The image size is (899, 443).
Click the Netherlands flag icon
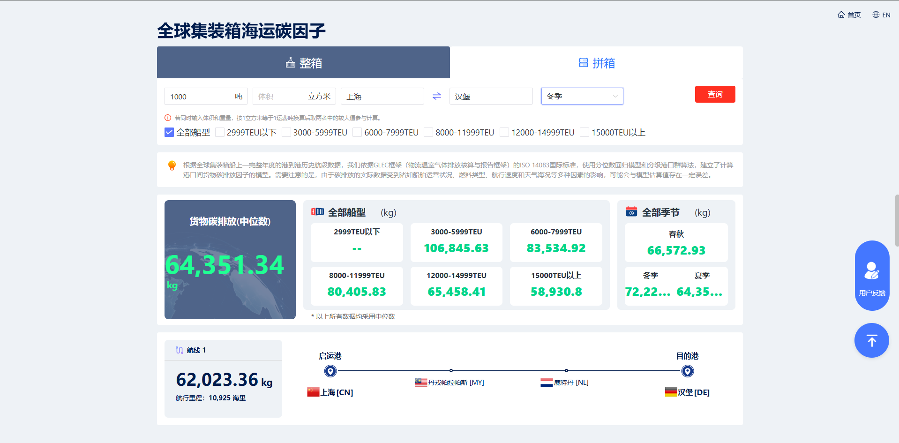(x=547, y=383)
